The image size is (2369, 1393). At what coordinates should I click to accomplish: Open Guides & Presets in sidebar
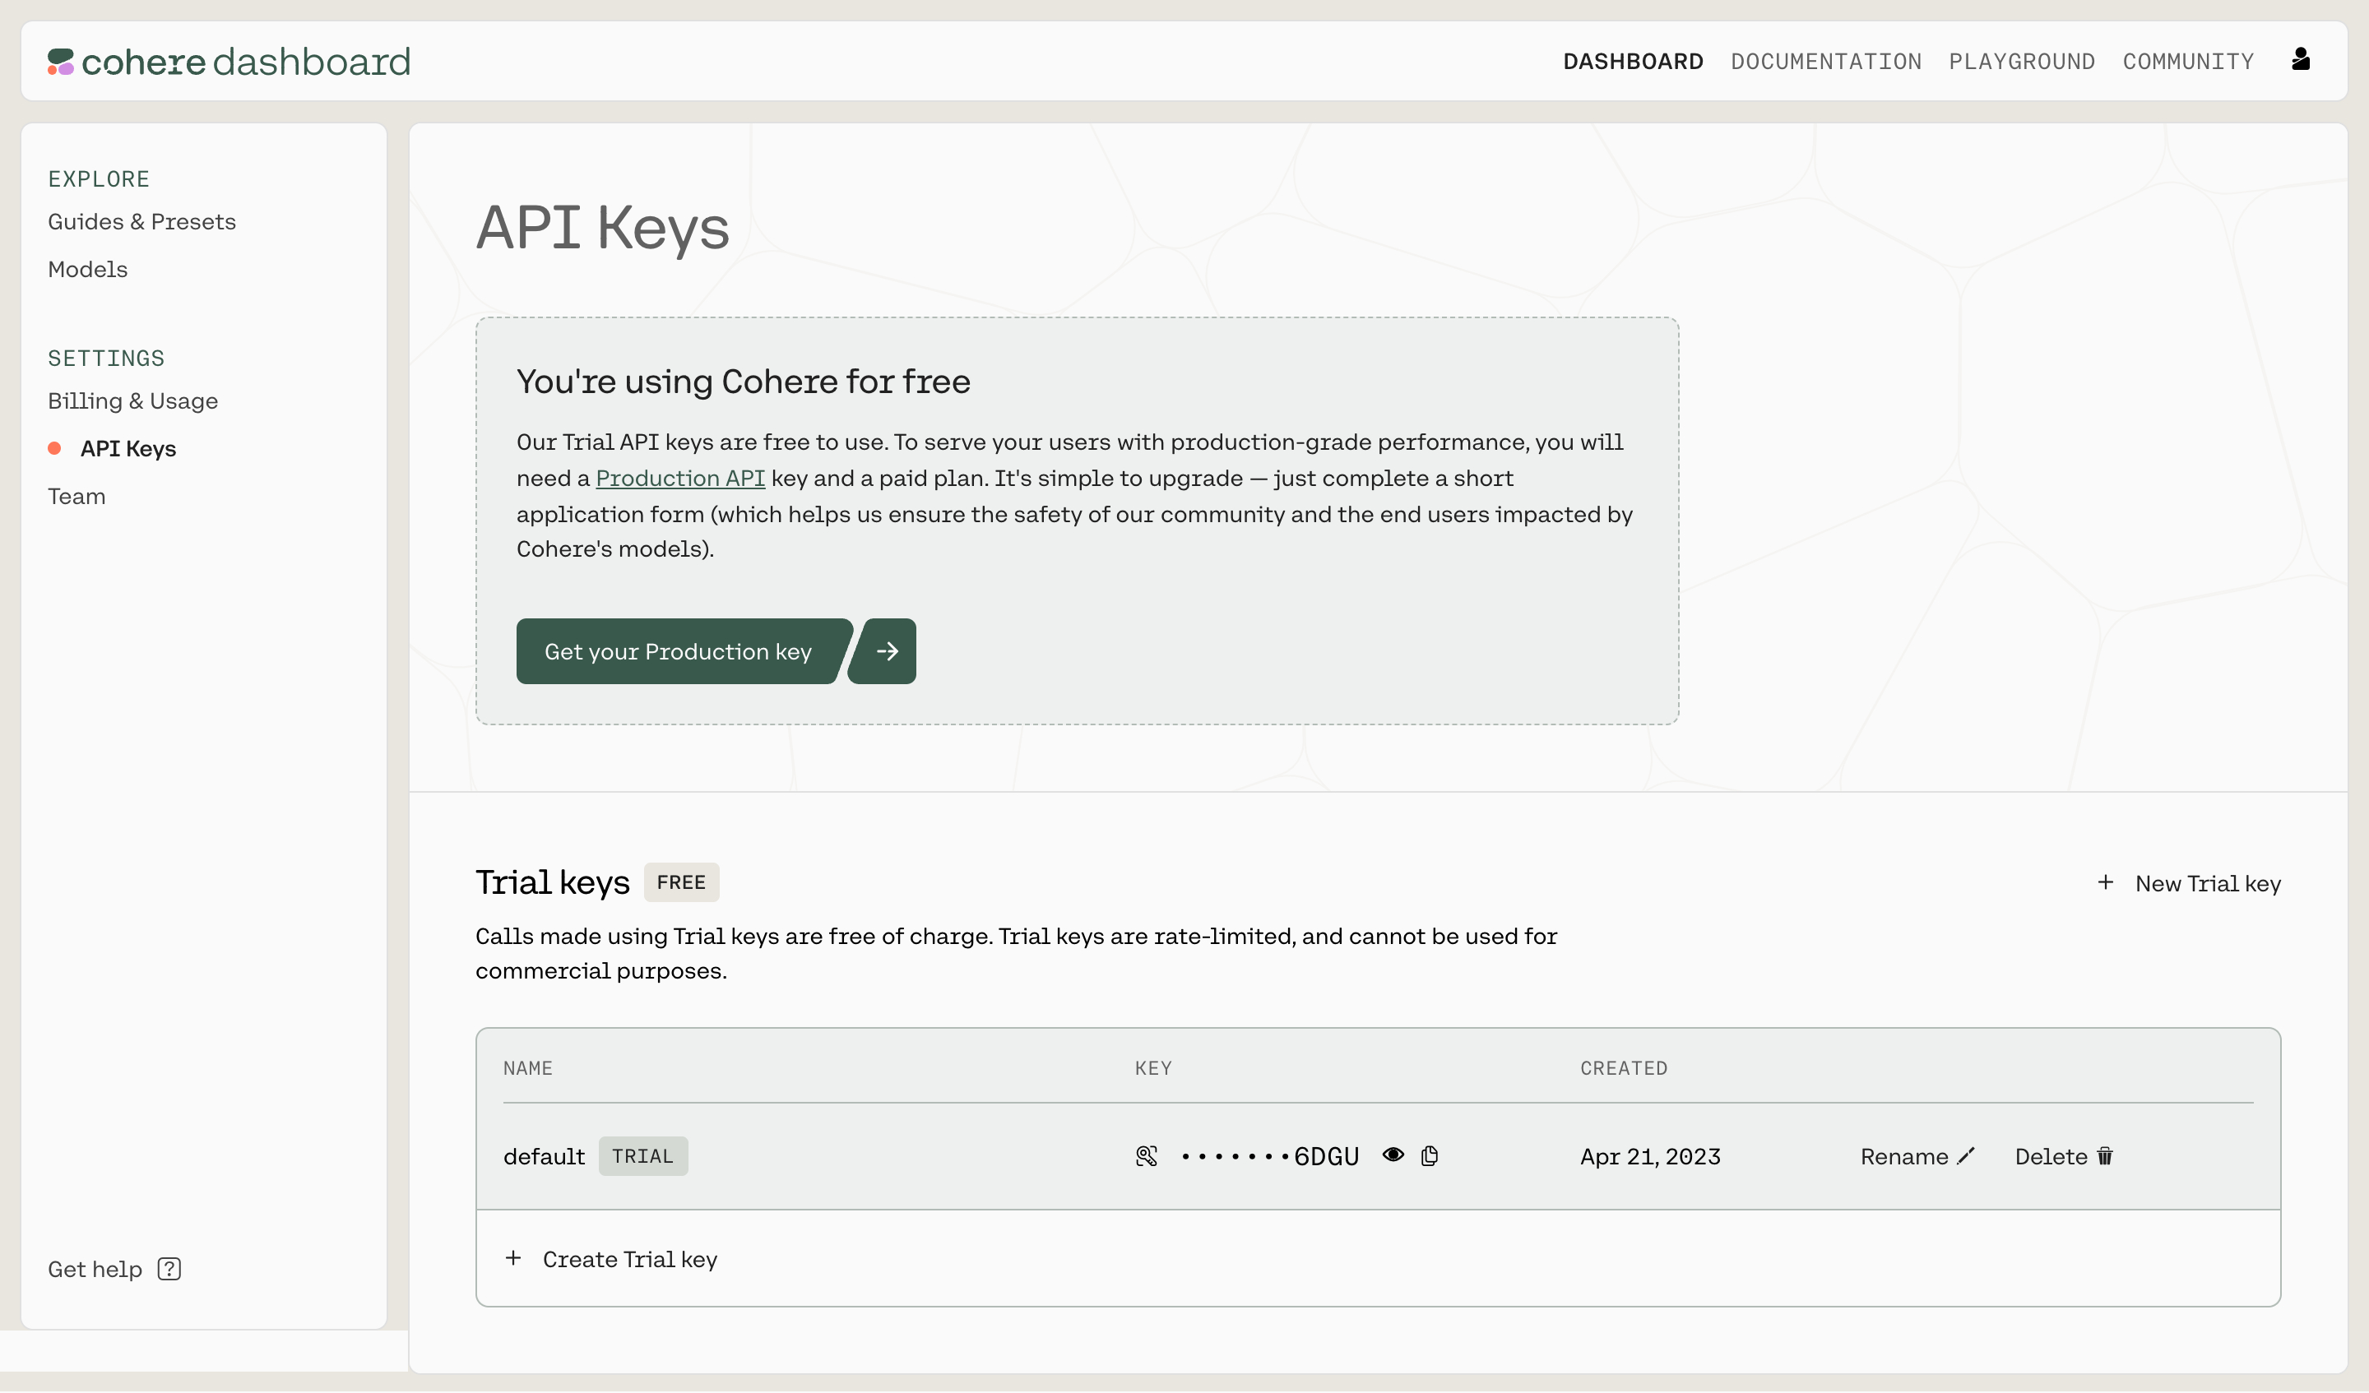(142, 222)
